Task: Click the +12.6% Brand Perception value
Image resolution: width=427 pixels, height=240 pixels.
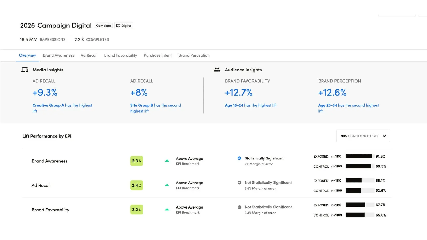Action: tap(332, 93)
